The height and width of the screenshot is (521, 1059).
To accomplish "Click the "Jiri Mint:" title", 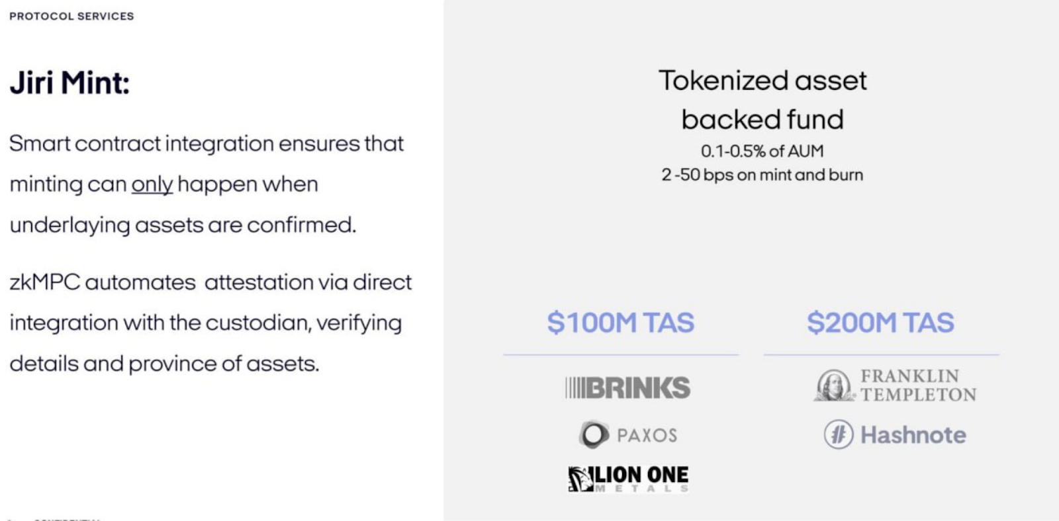I will pyautogui.click(x=69, y=83).
